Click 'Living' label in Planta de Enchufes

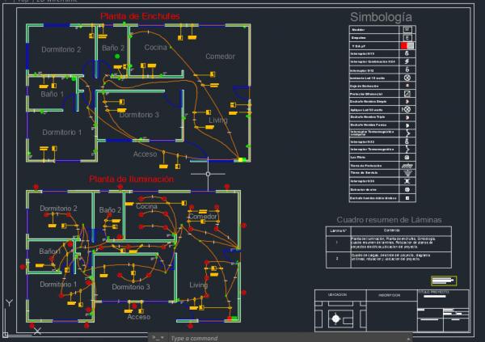point(218,120)
